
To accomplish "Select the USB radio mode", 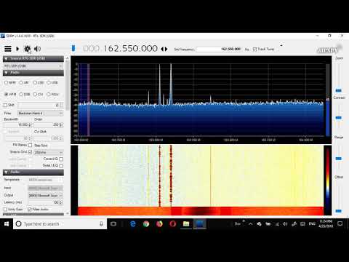I will 49,82.
